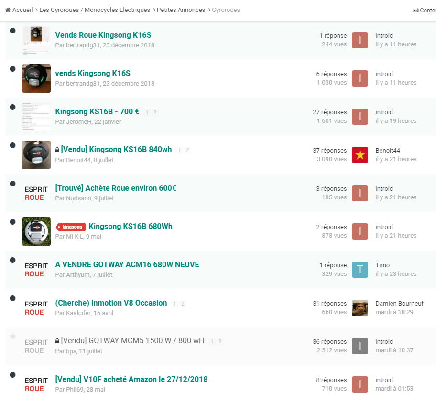Jump to last post mardi à 18:29
Viewport: 436px width, 404px height.
[x=394, y=312]
